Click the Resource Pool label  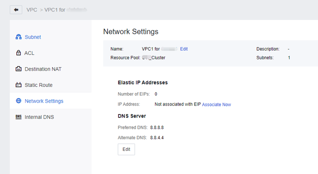click(x=125, y=58)
